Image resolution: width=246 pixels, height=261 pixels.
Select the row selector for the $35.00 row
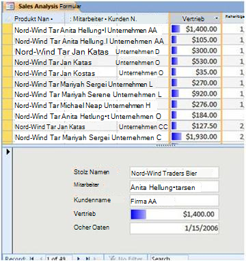pos(8,72)
